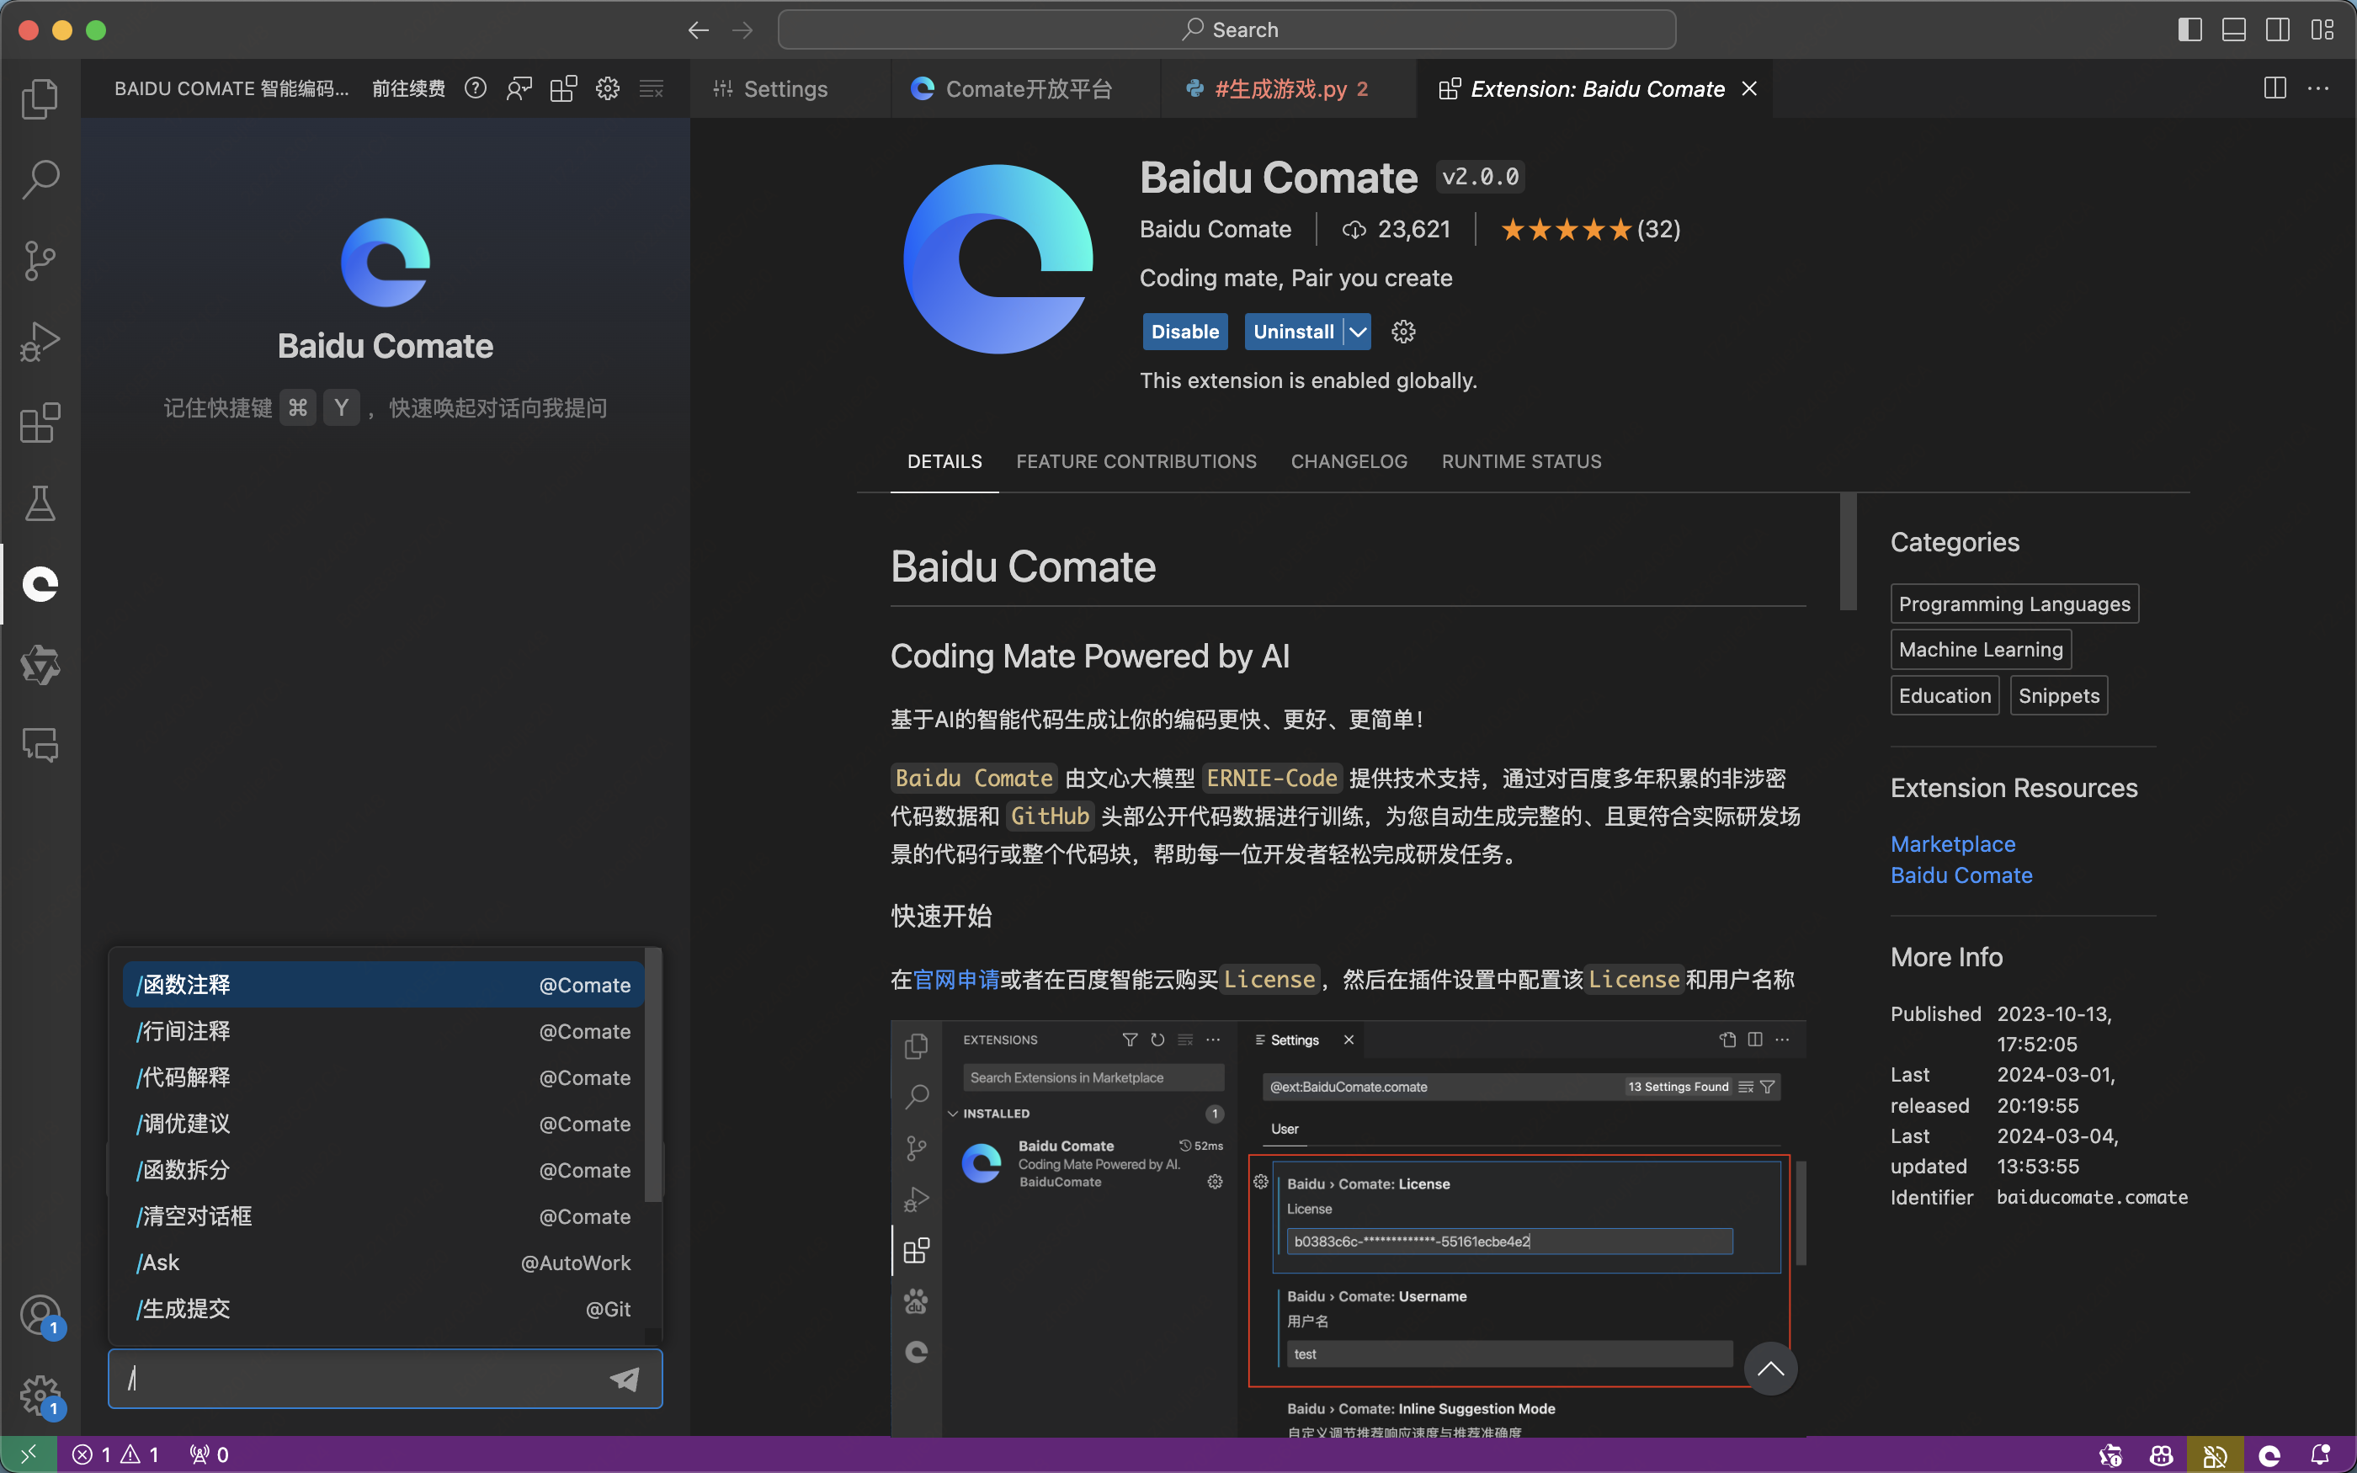Screen dimensions: 2357x1473
Task: Toggle the primary side bar
Action: click(2190, 30)
